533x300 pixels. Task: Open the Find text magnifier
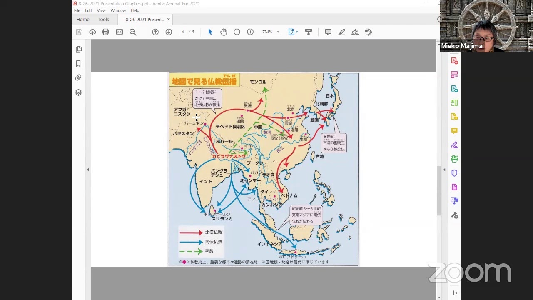pyautogui.click(x=133, y=32)
